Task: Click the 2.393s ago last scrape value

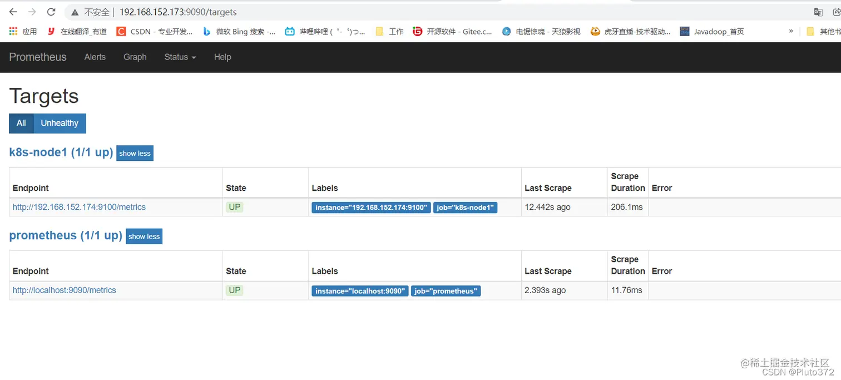Action: 545,290
